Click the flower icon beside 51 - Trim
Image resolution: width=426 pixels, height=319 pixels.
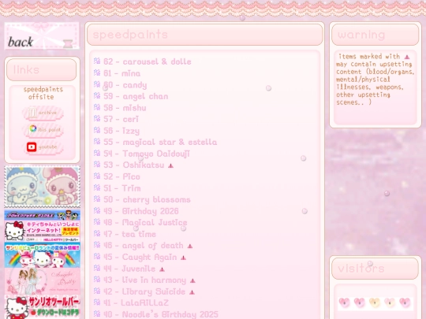[x=97, y=187]
